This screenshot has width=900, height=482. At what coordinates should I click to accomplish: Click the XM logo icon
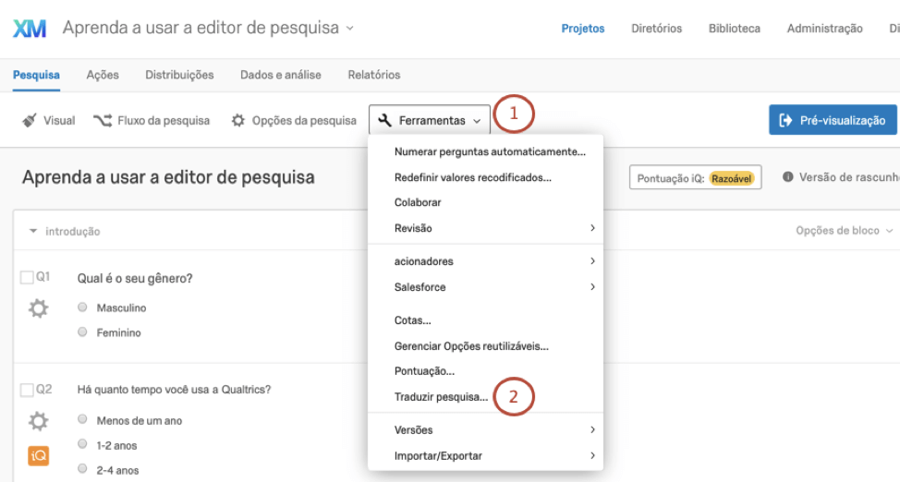30,29
